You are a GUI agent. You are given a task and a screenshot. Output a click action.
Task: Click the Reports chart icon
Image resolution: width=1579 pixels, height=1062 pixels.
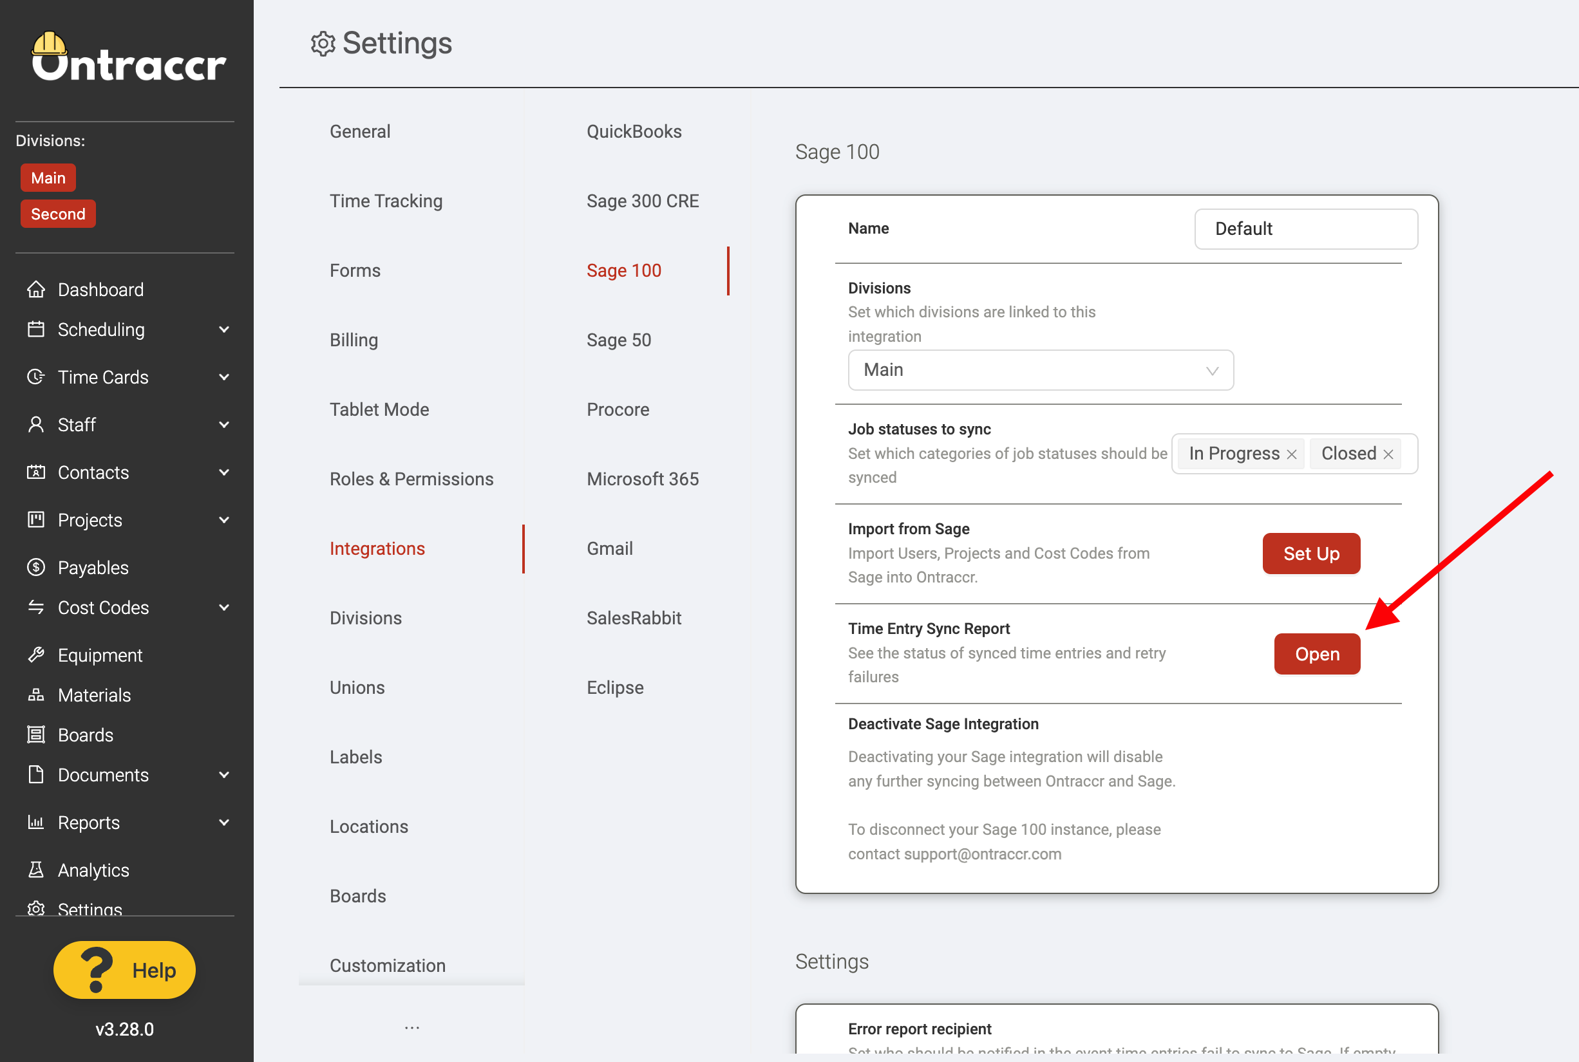point(36,822)
